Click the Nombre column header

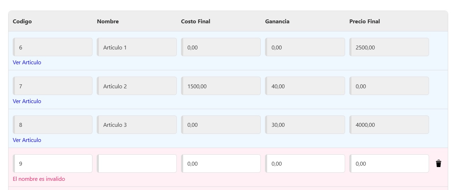[108, 22]
